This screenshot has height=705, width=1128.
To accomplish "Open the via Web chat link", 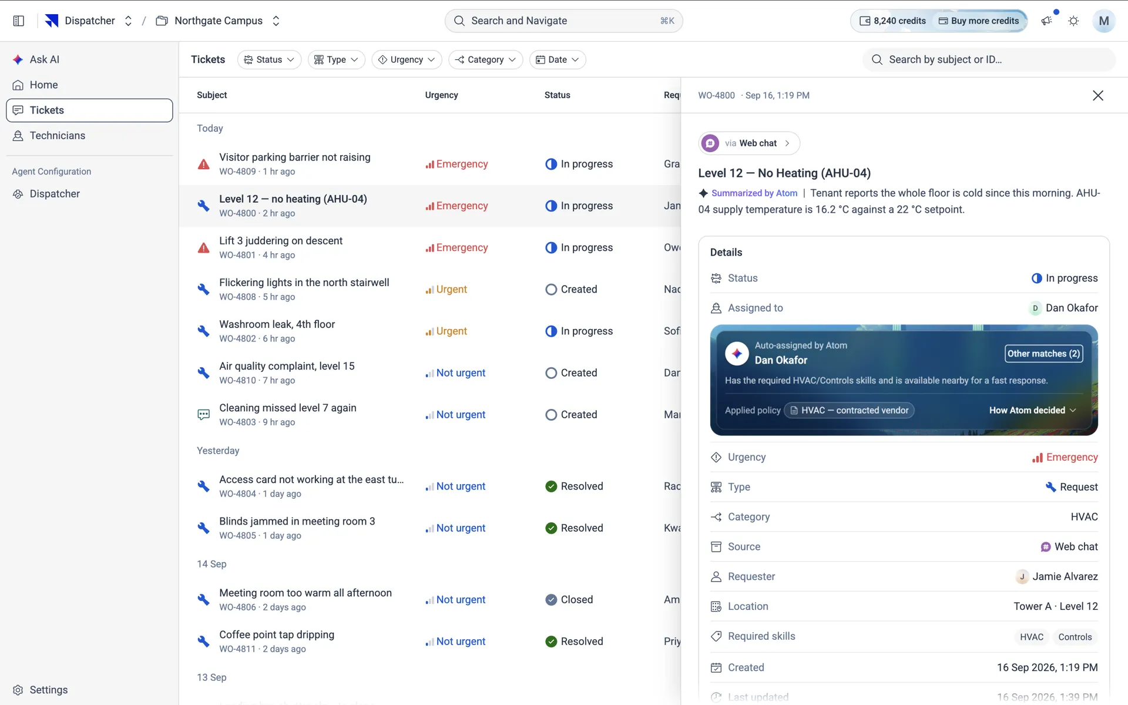I will click(x=748, y=143).
